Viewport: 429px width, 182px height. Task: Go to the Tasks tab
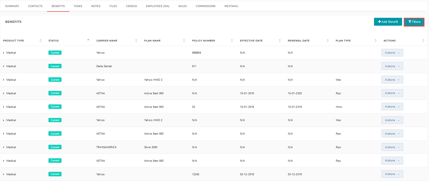pyautogui.click(x=78, y=6)
